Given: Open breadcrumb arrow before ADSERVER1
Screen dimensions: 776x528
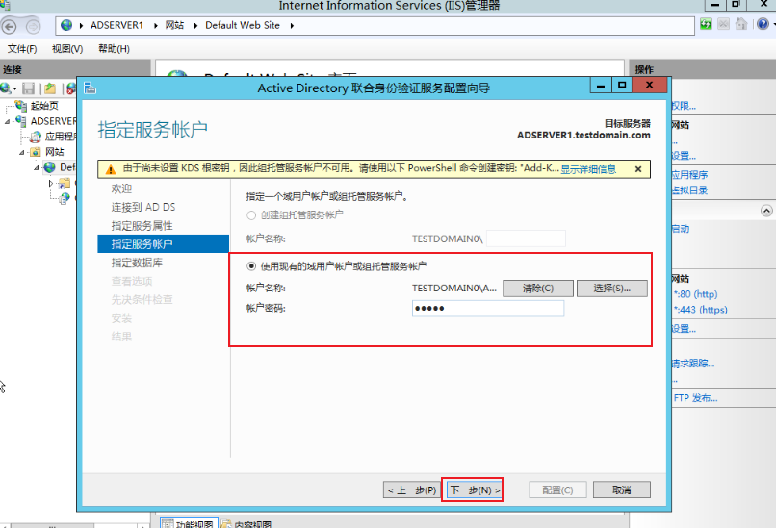Looking at the screenshot, I should click(81, 26).
